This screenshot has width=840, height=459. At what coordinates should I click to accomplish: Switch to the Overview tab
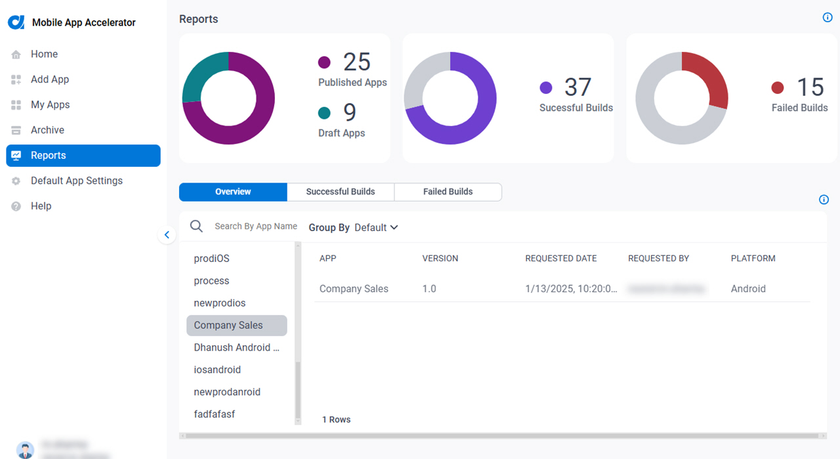point(233,192)
